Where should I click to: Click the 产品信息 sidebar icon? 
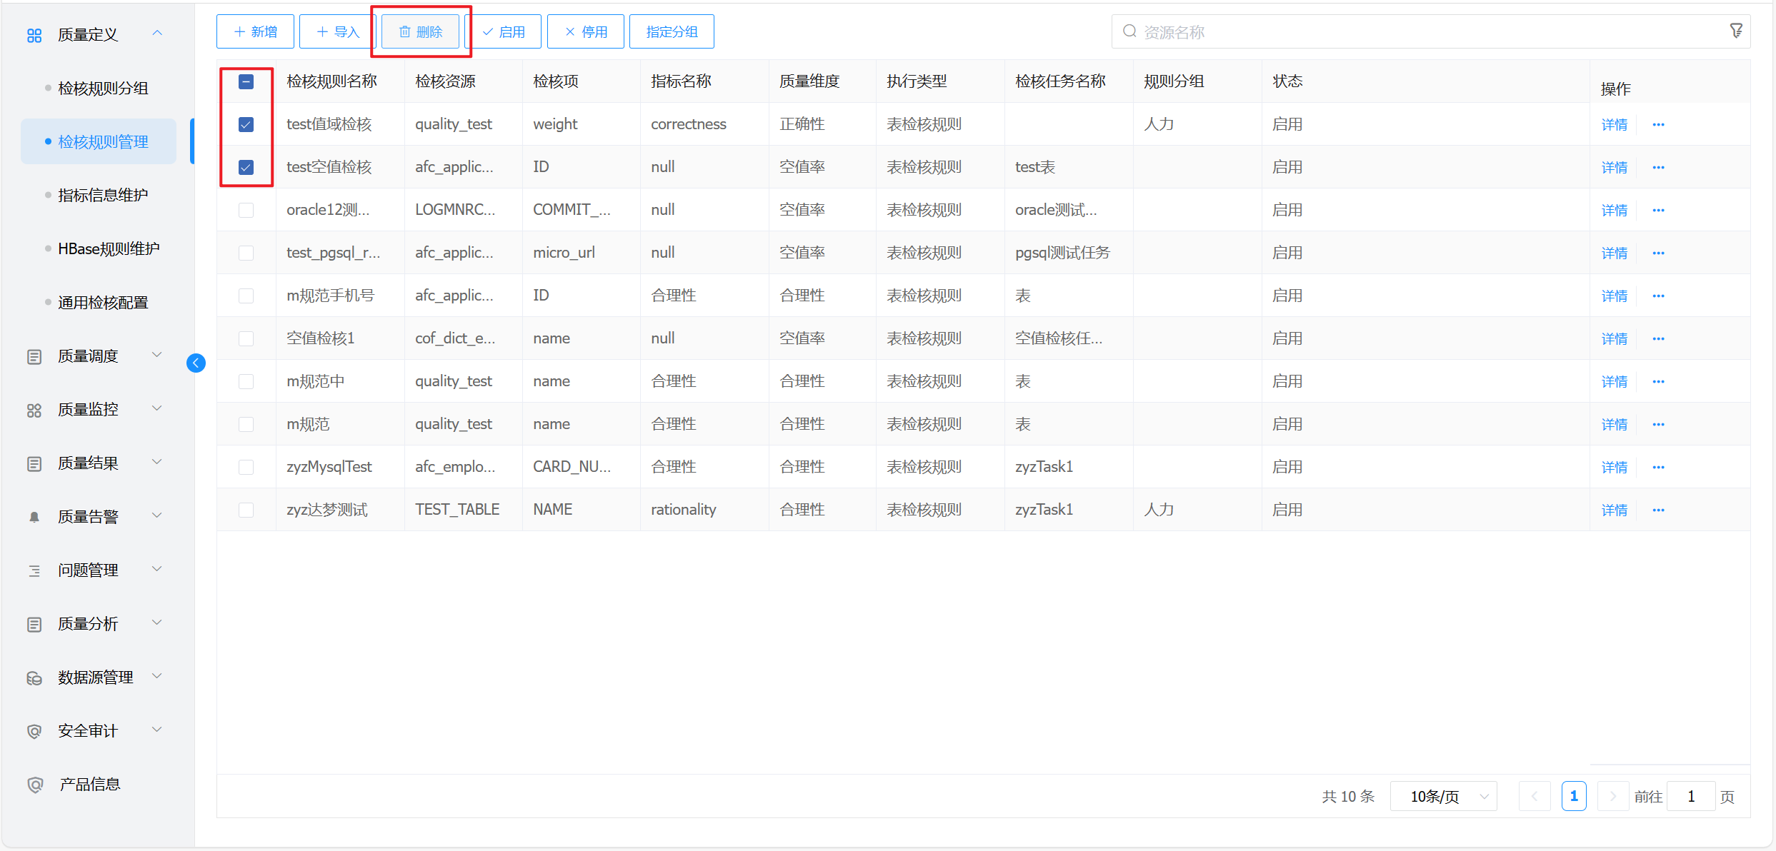(x=34, y=785)
